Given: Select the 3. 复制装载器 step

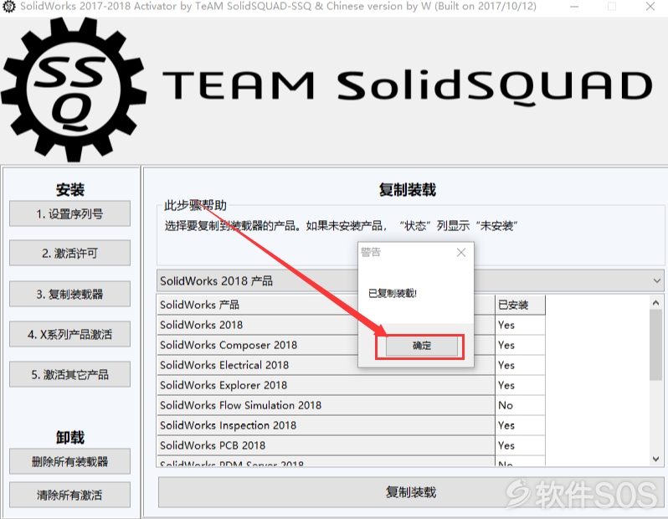Looking at the screenshot, I should click(69, 294).
